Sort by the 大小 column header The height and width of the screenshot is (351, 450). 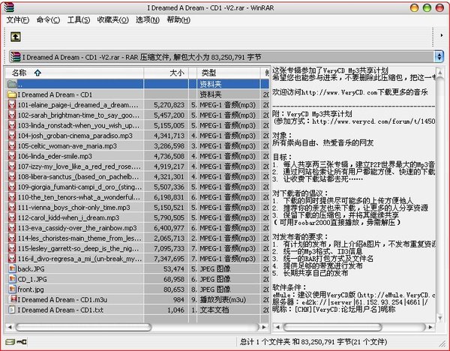click(166, 73)
